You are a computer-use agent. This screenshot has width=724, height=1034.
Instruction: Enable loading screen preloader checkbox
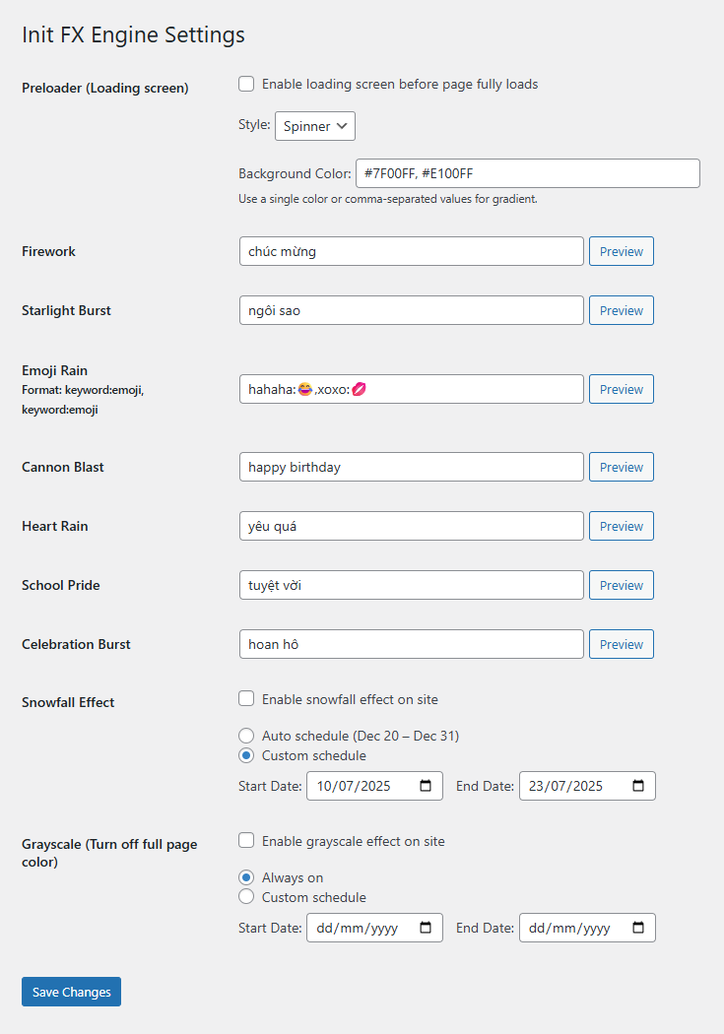tap(246, 85)
